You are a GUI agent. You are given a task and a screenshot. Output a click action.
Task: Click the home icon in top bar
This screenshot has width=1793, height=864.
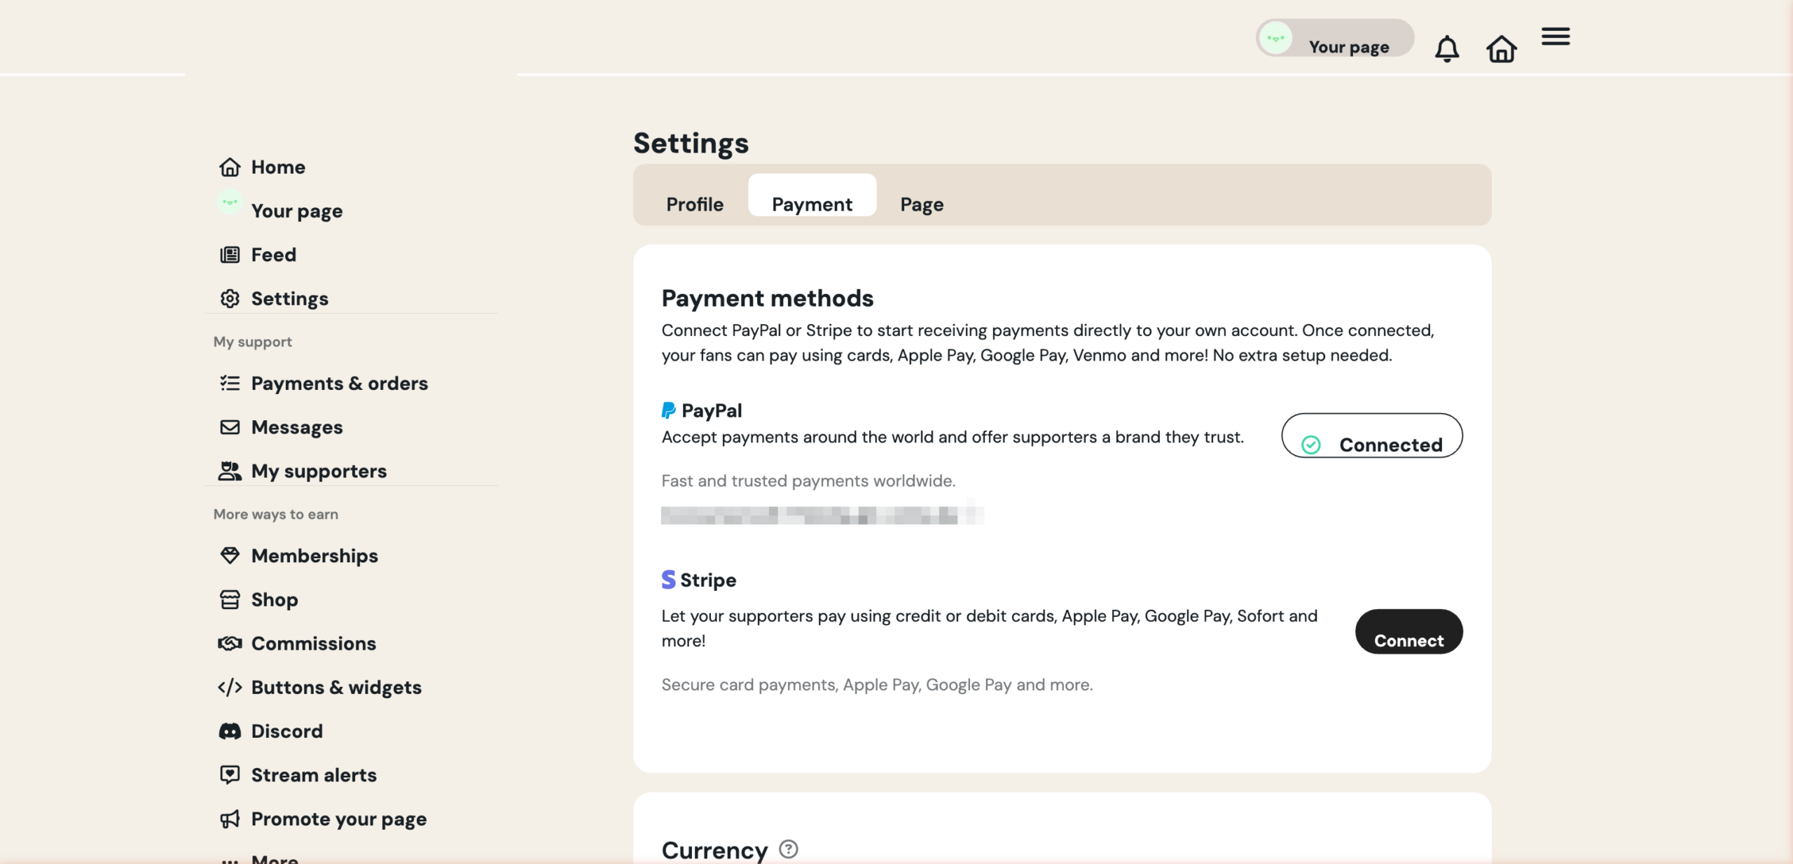pos(1501,49)
